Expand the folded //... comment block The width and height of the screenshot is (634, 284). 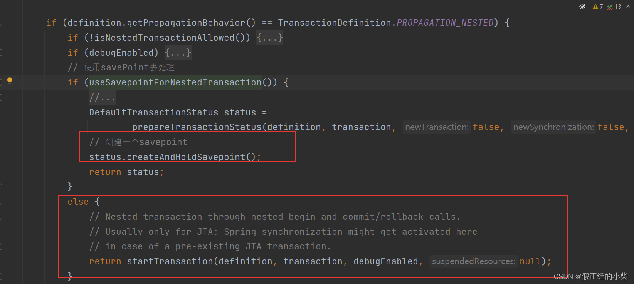103,97
